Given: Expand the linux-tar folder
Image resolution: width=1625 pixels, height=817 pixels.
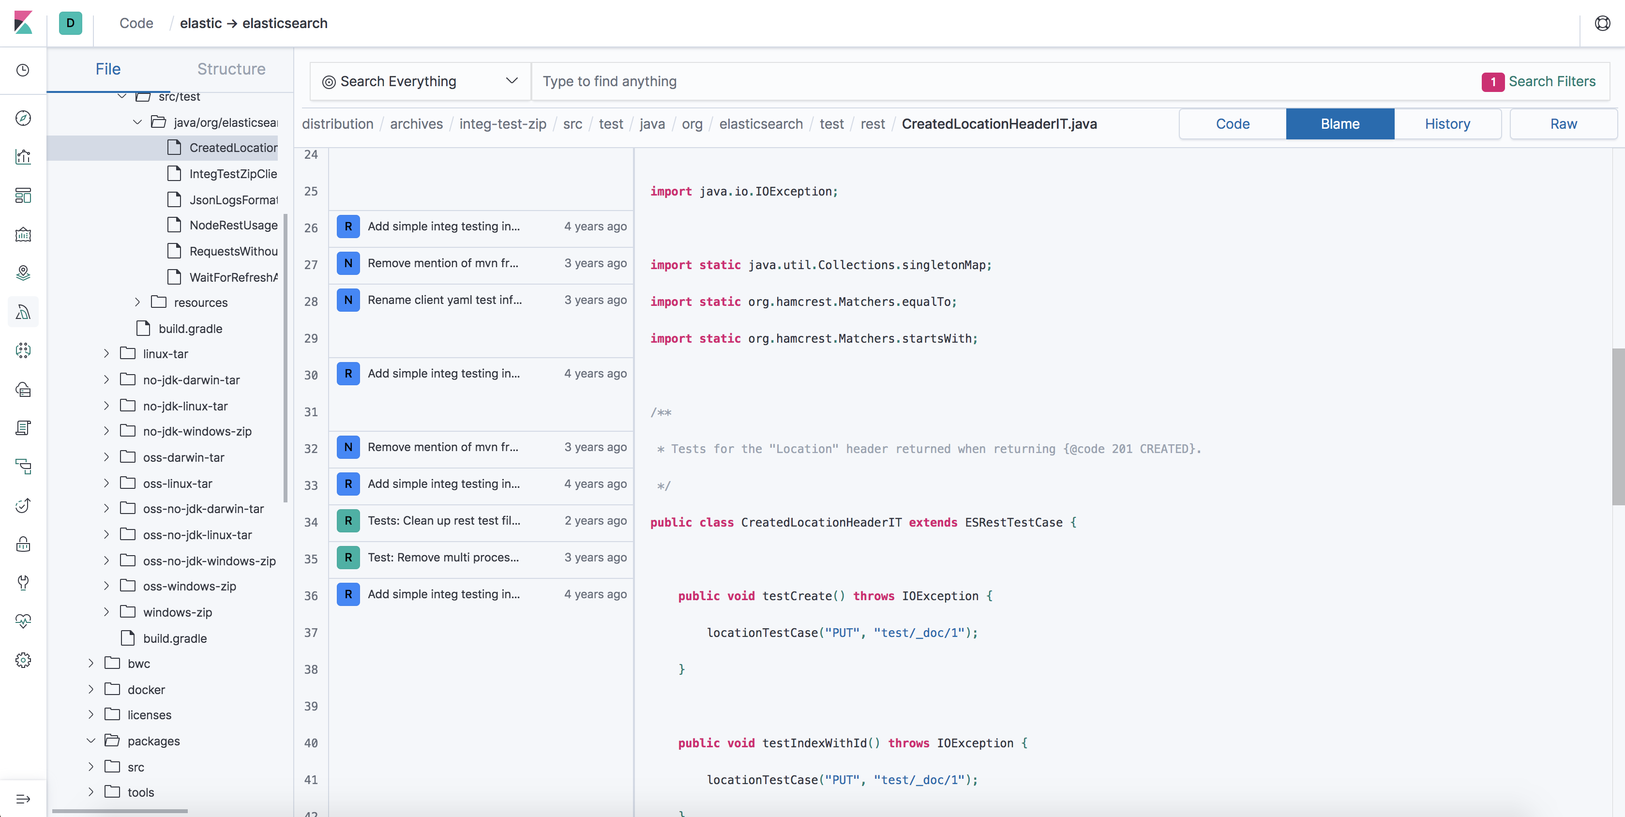Looking at the screenshot, I should pyautogui.click(x=106, y=354).
